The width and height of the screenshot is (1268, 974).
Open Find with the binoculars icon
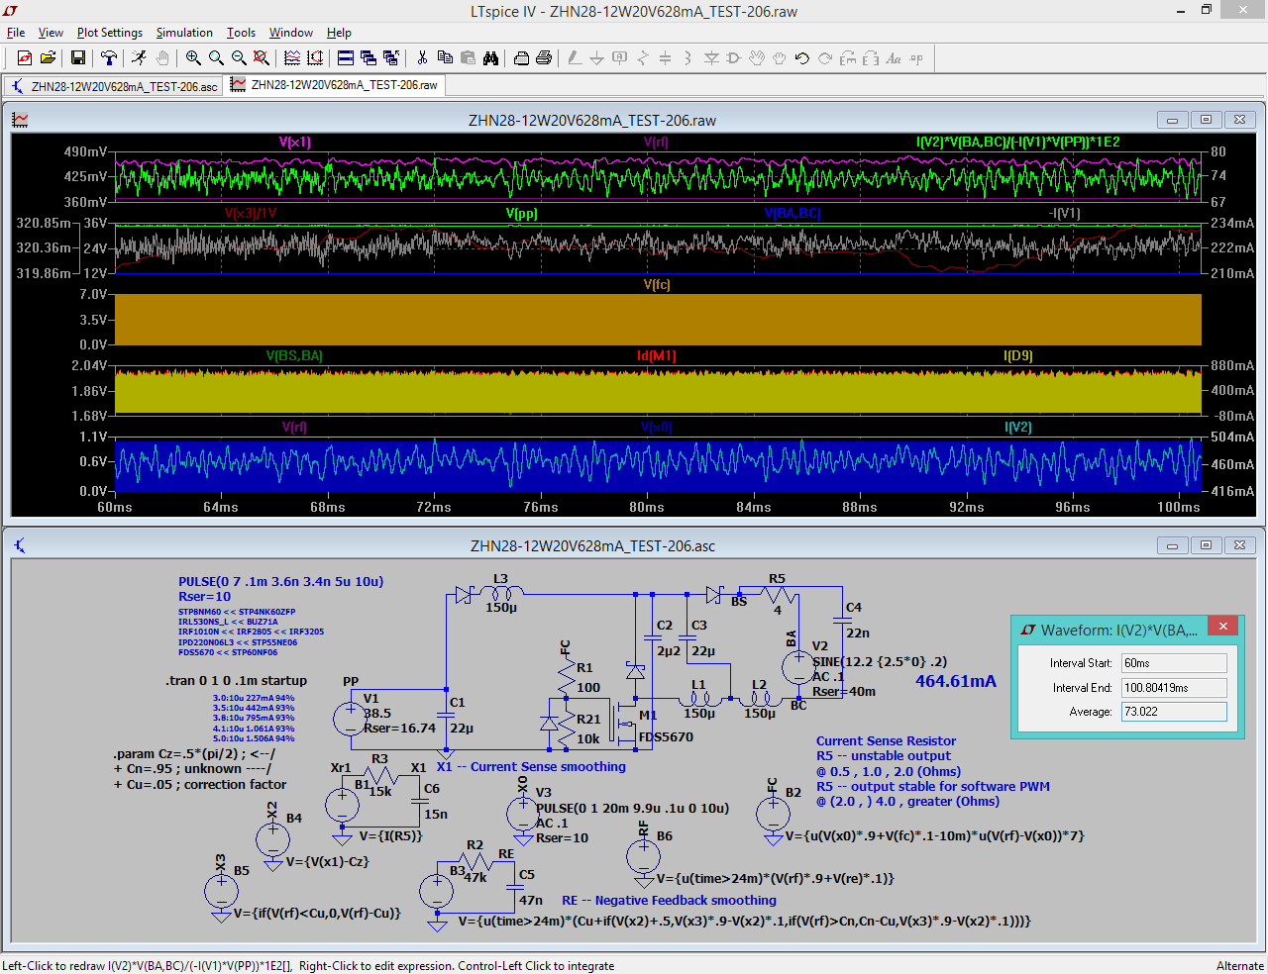(490, 58)
